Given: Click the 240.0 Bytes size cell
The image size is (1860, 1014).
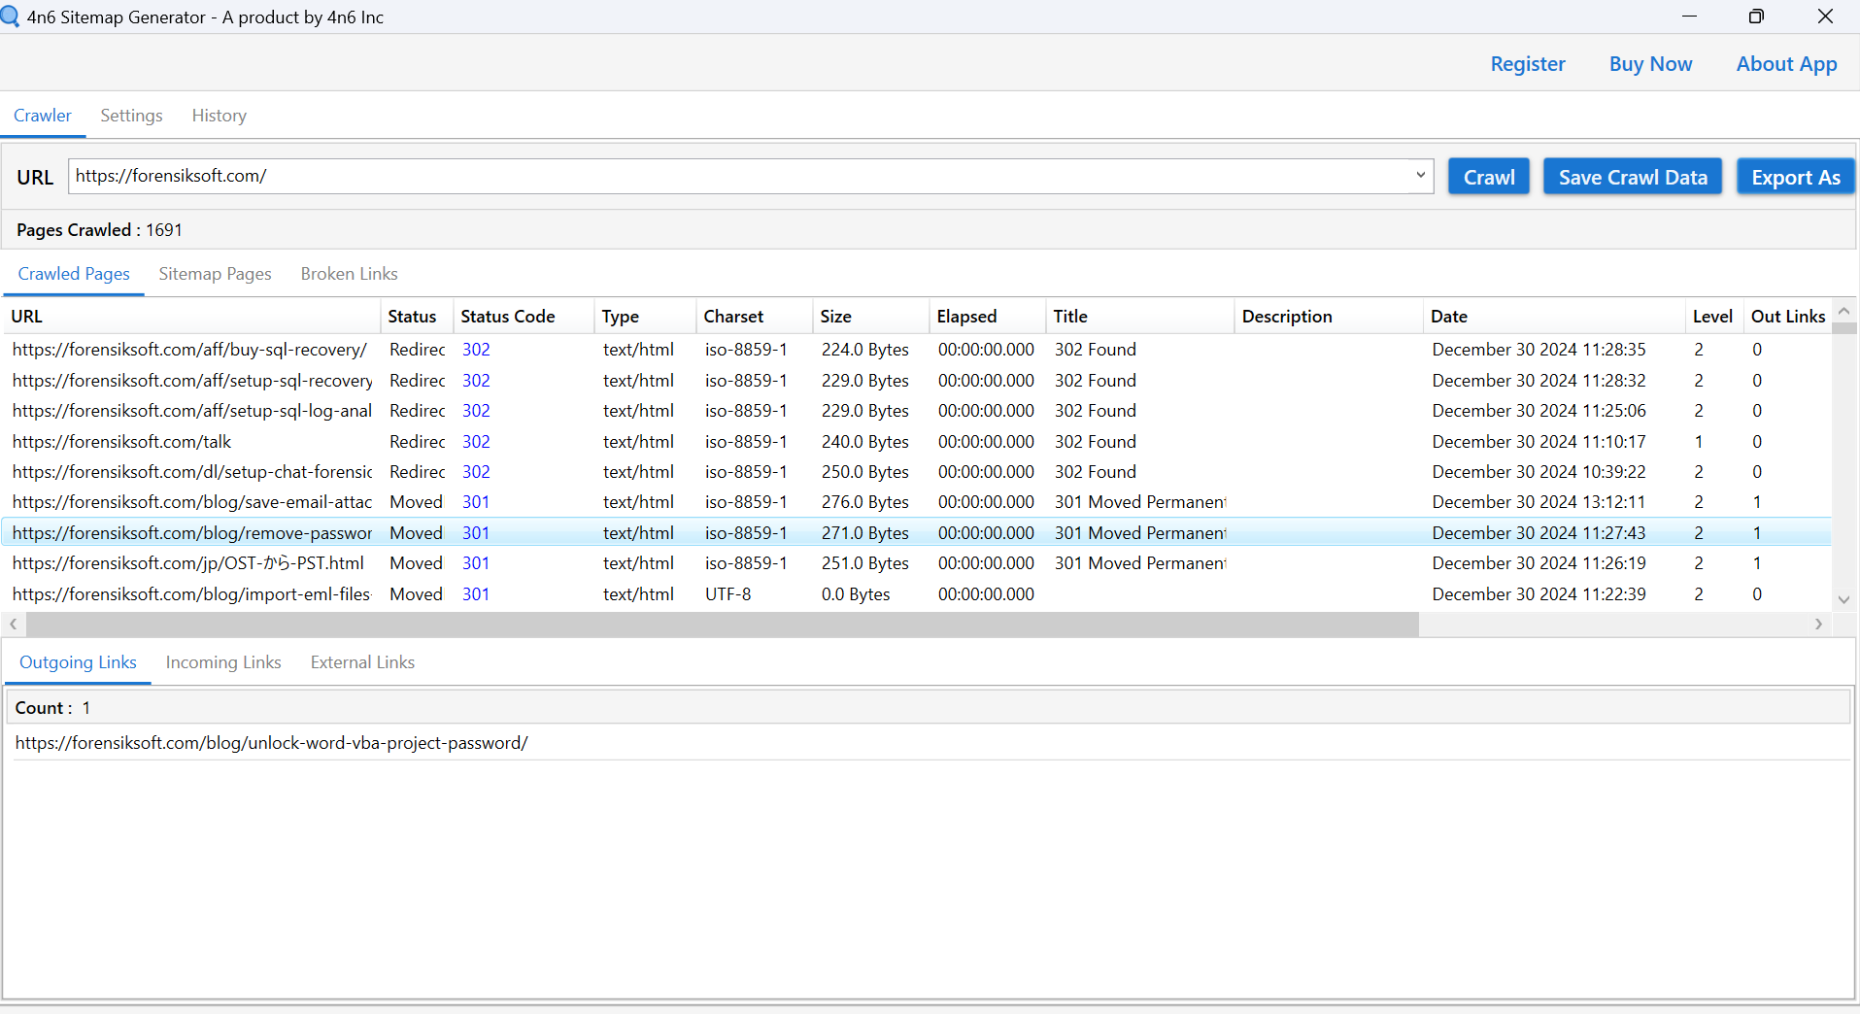Looking at the screenshot, I should pos(865,442).
